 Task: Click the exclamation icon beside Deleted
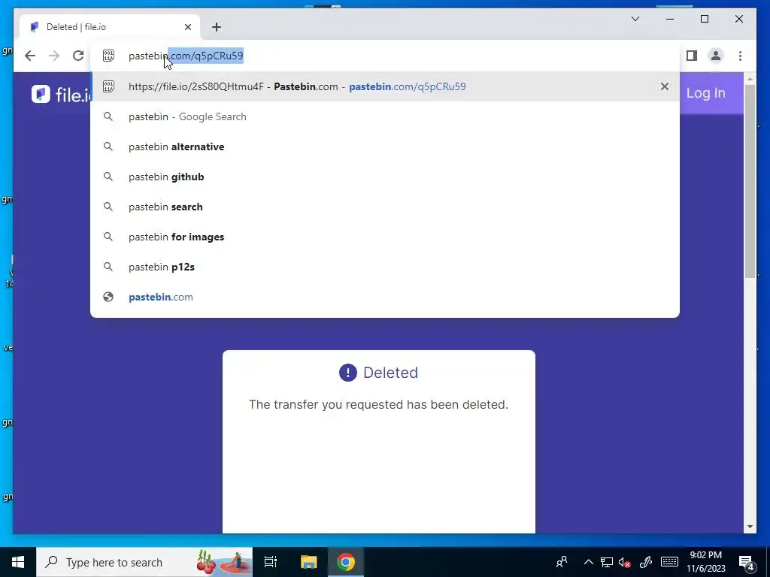(x=347, y=373)
